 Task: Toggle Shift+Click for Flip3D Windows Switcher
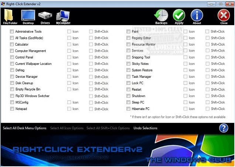click(x=91, y=96)
